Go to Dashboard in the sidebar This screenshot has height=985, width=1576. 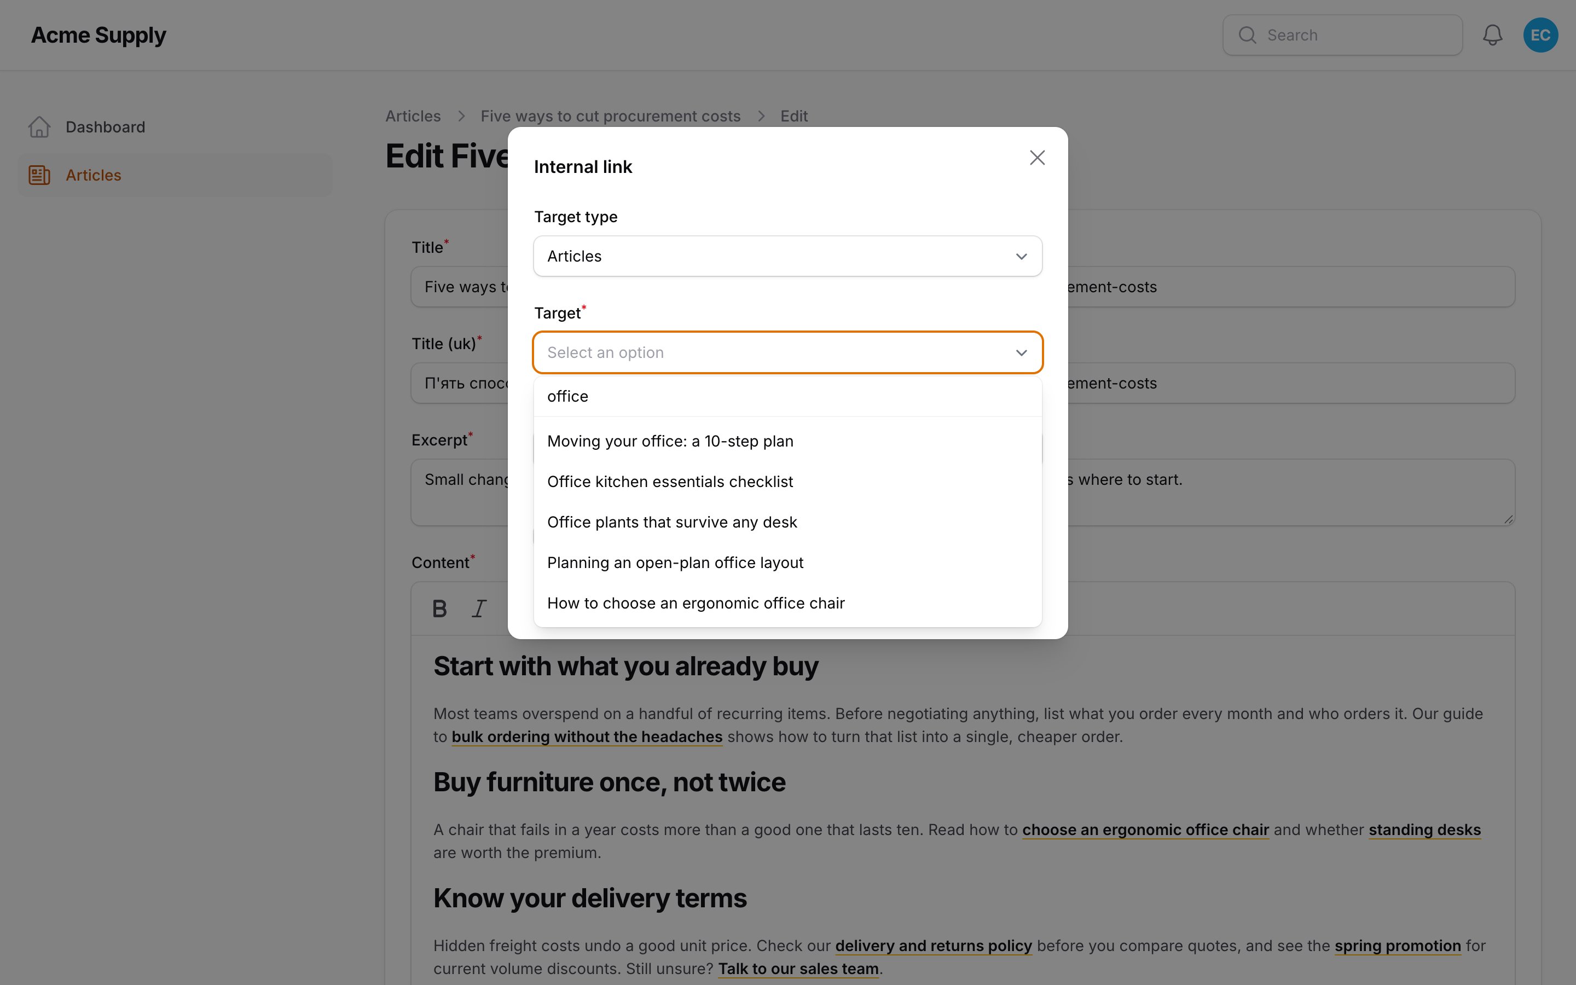click(x=175, y=127)
